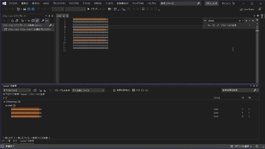Toggle a bookmark using the bookmark toolbar icon
Screen dimensions: 265x149
(x=143, y=9)
